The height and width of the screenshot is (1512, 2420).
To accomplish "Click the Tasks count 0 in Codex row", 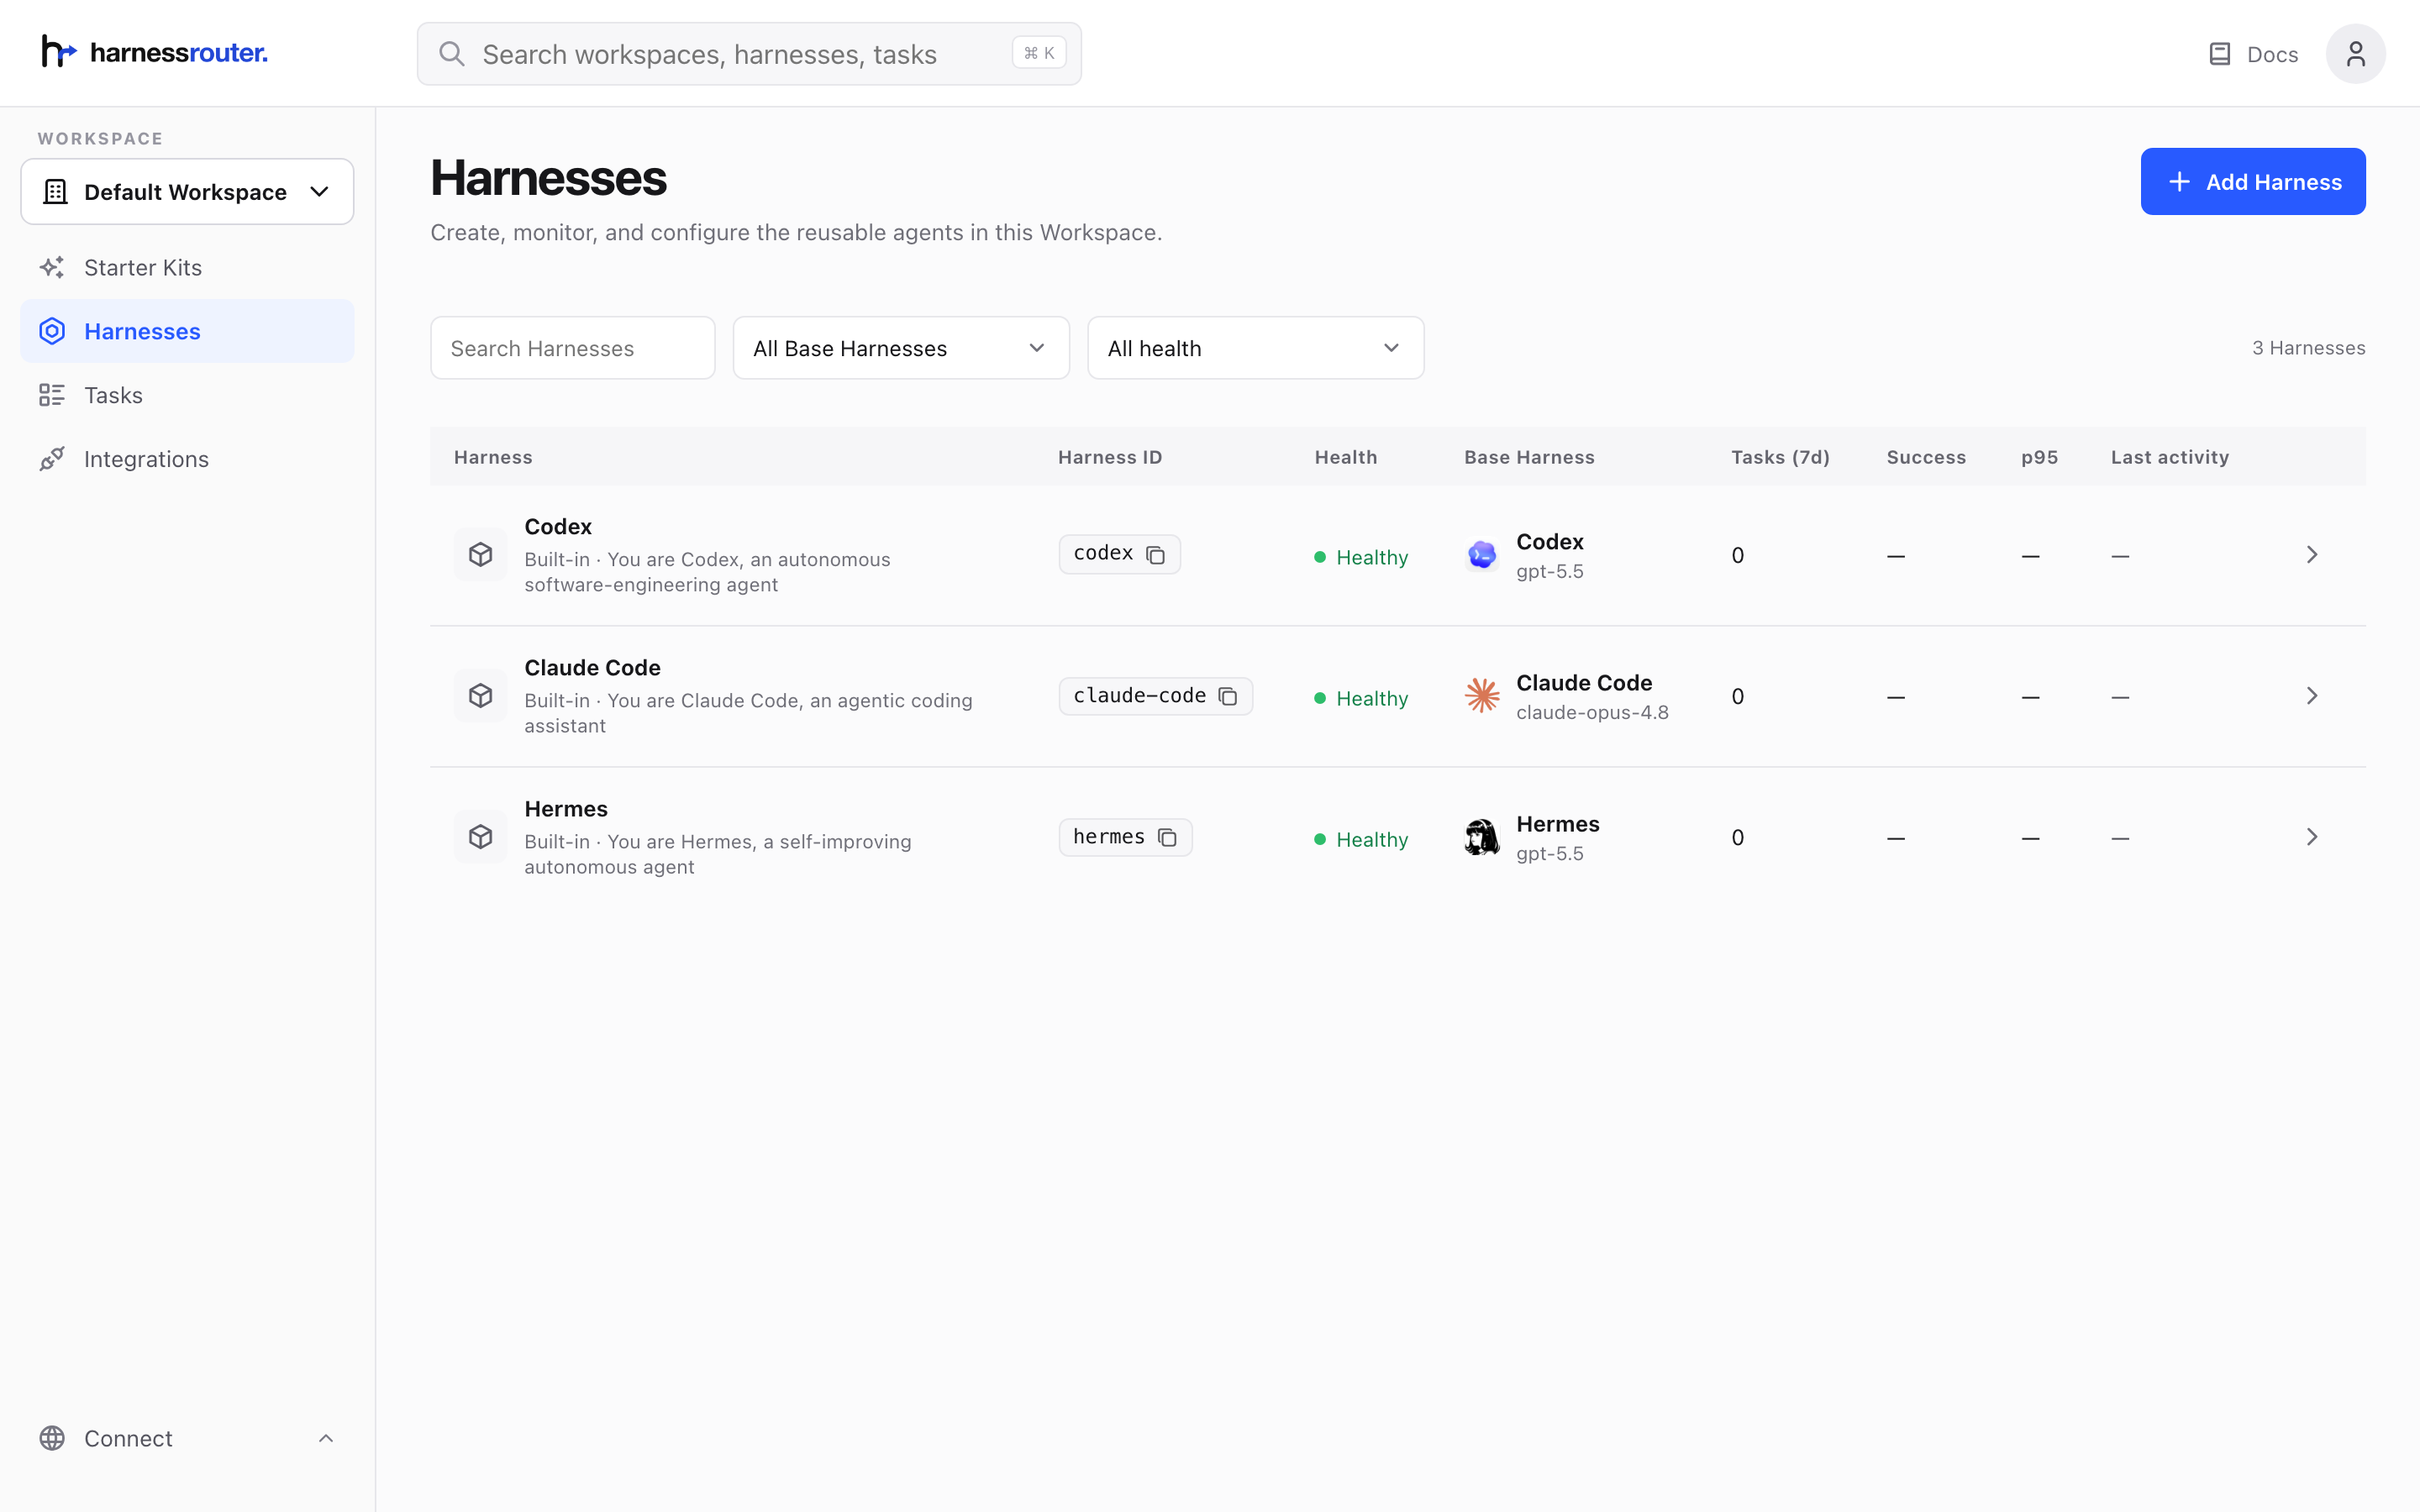I will (1738, 555).
